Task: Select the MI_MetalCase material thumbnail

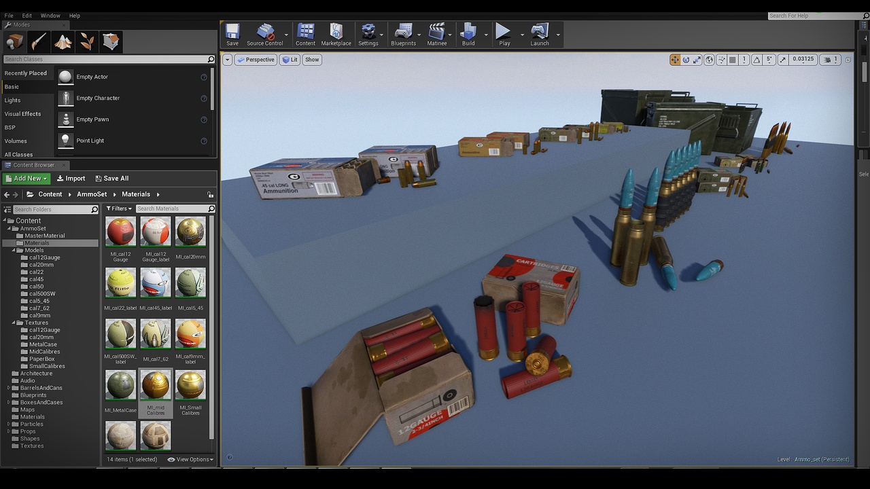Action: (120, 386)
